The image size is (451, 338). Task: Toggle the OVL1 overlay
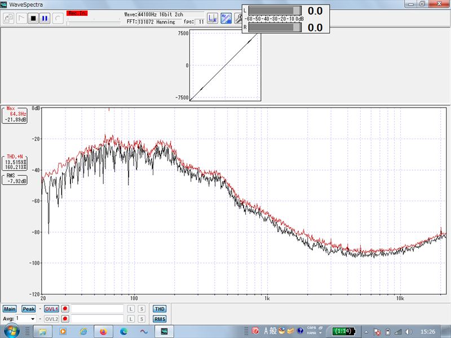[51, 309]
